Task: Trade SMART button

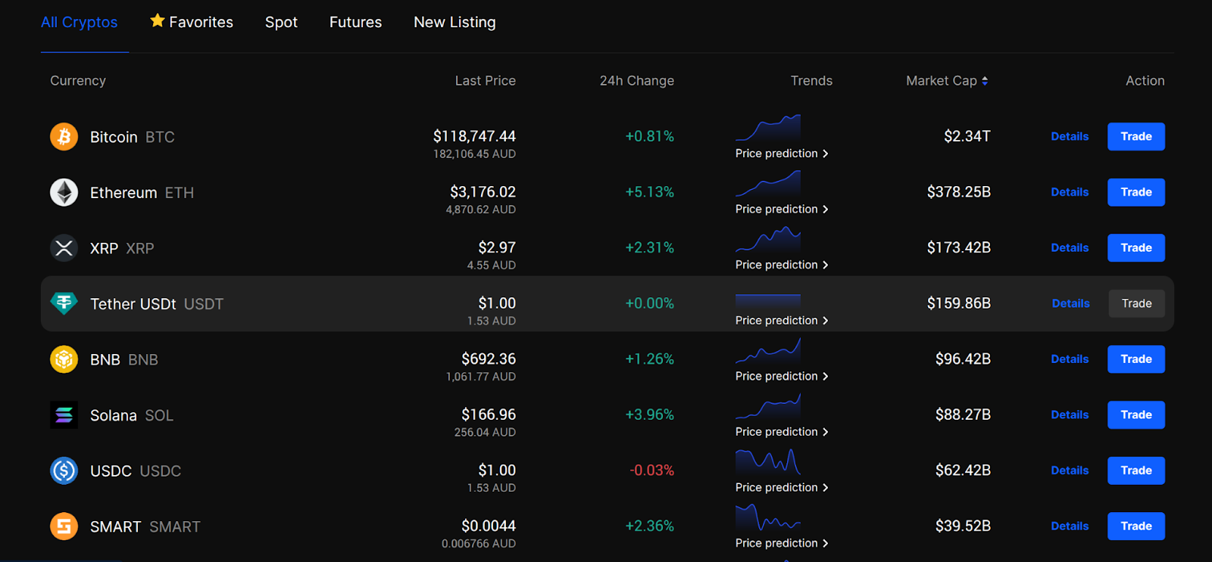Action: pyautogui.click(x=1136, y=526)
